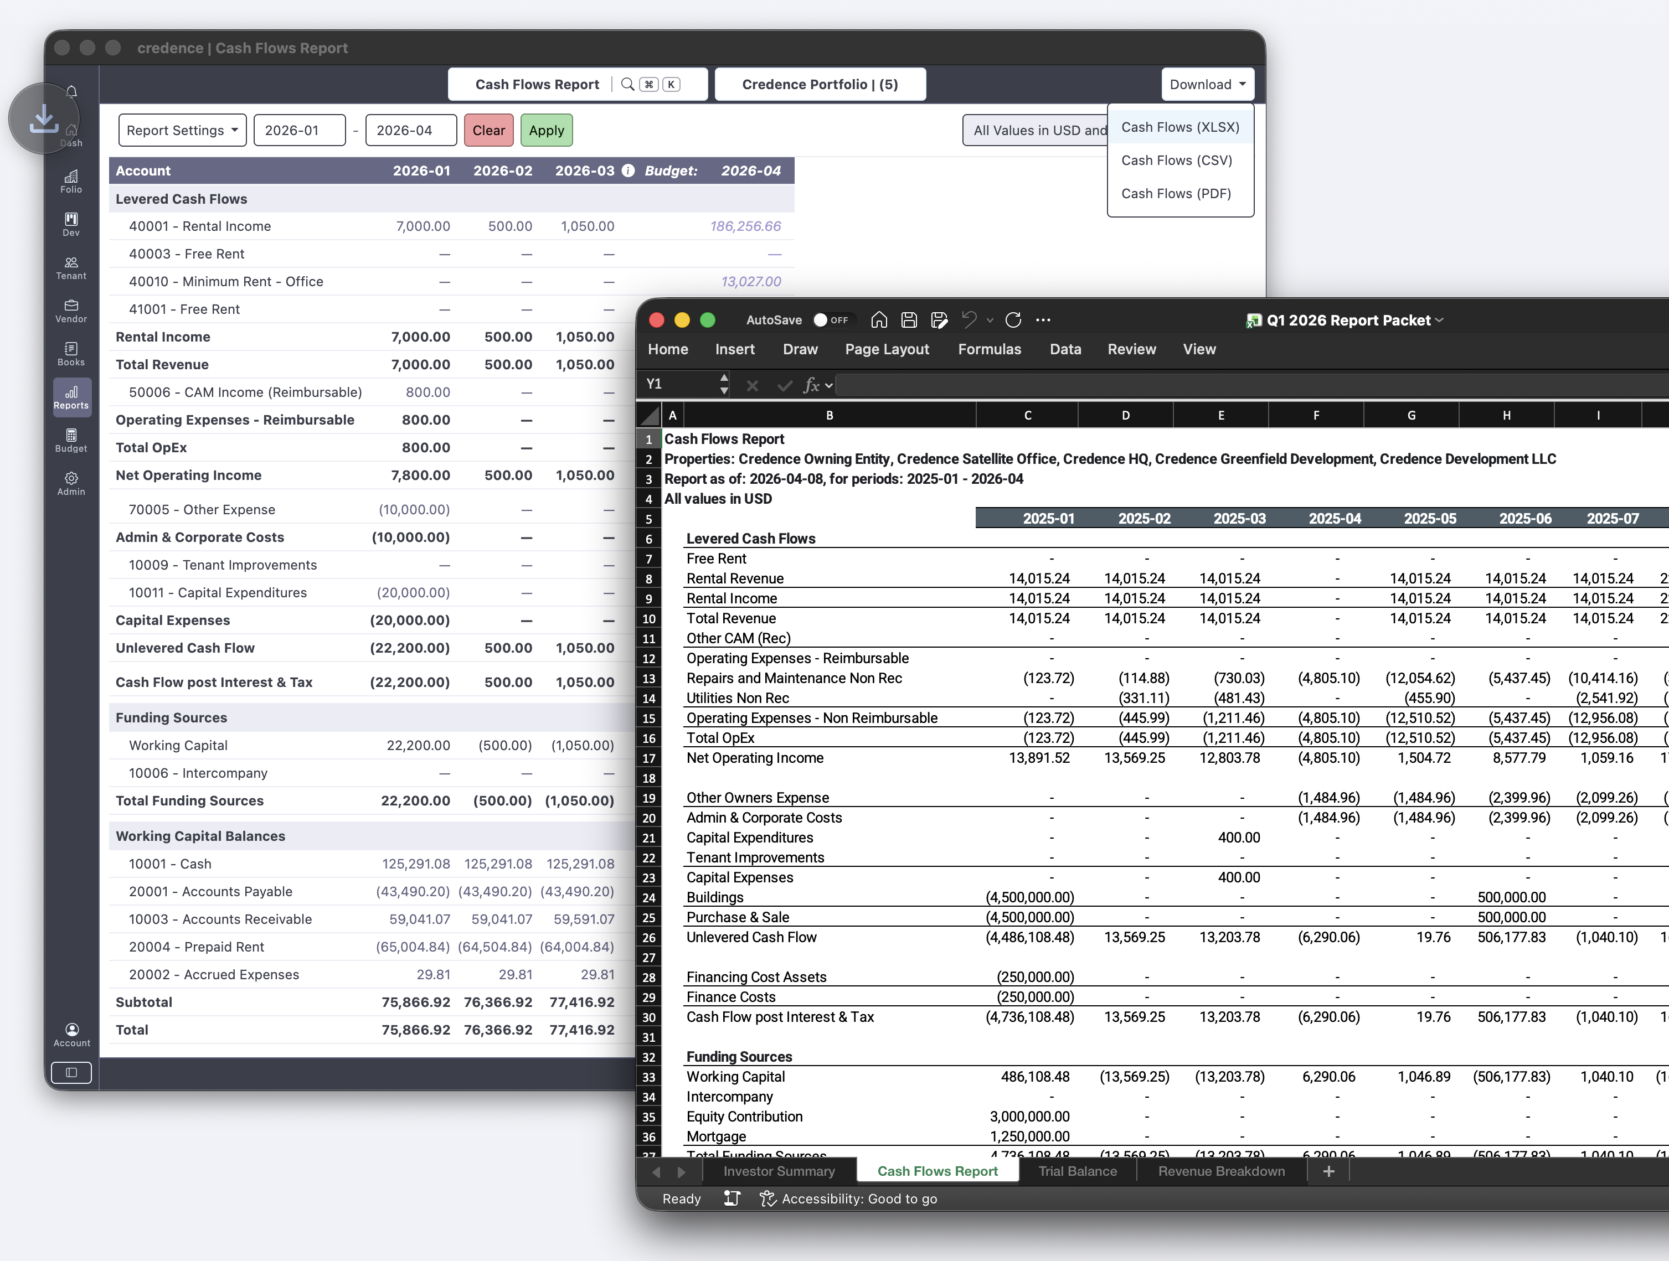The image size is (1669, 1261).
Task: Switch to the Trial Balance sheet tab
Action: click(1078, 1171)
